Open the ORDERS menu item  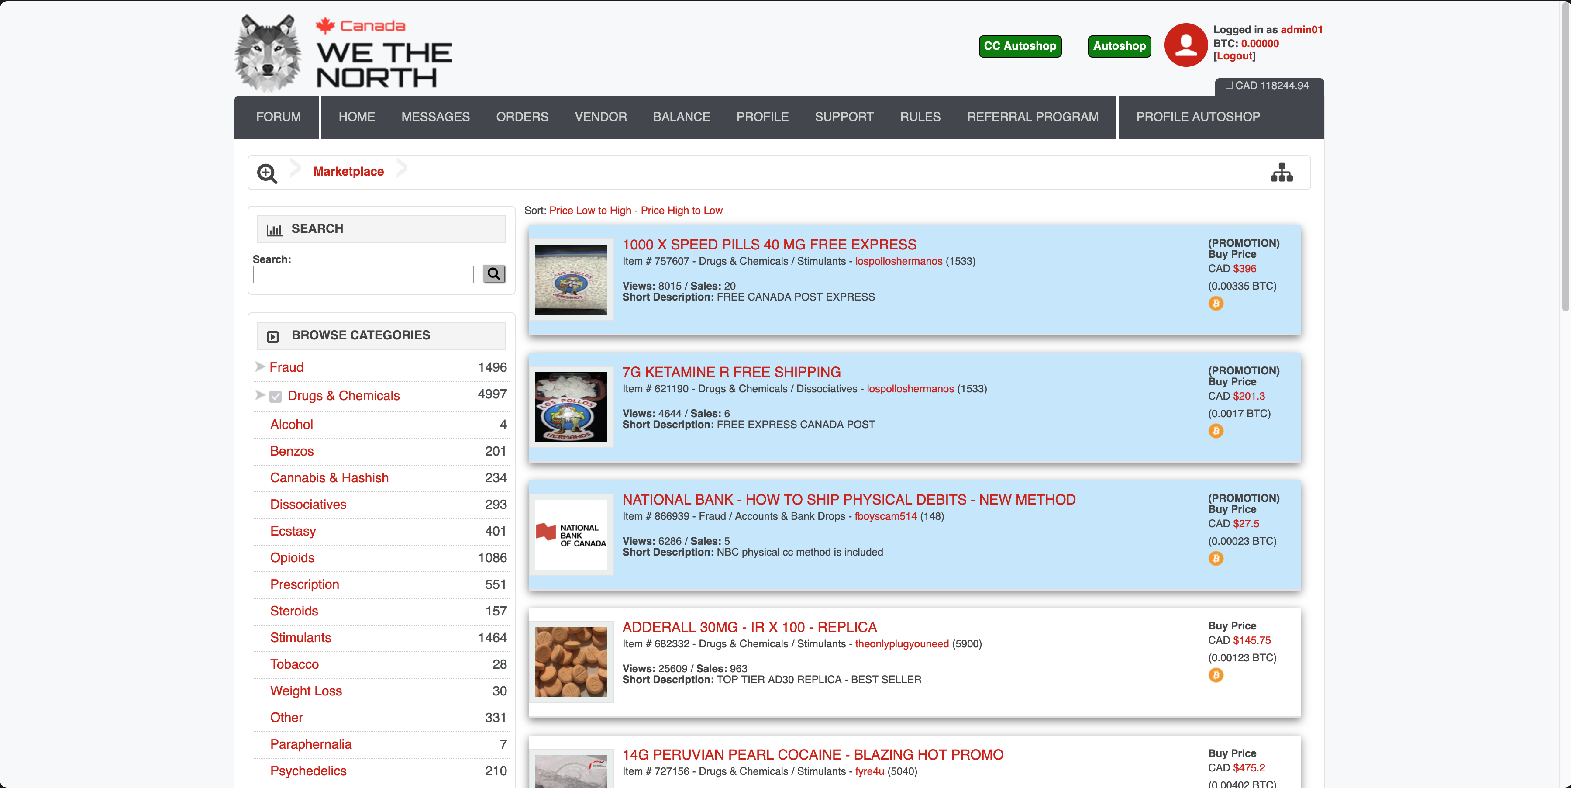coord(522,117)
